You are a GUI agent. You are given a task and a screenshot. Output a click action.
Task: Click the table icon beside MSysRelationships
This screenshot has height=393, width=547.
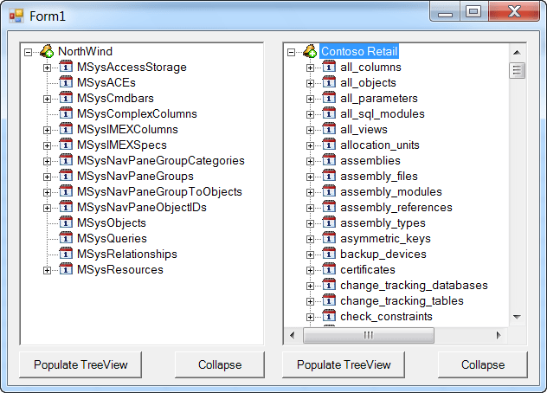coord(66,254)
